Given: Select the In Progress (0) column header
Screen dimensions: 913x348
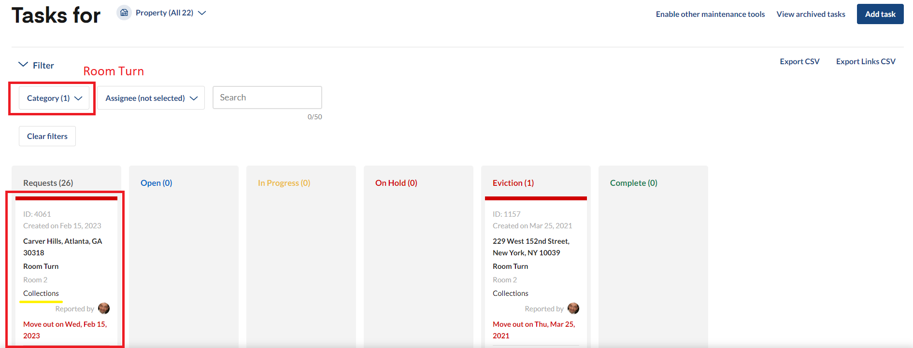Looking at the screenshot, I should (284, 183).
